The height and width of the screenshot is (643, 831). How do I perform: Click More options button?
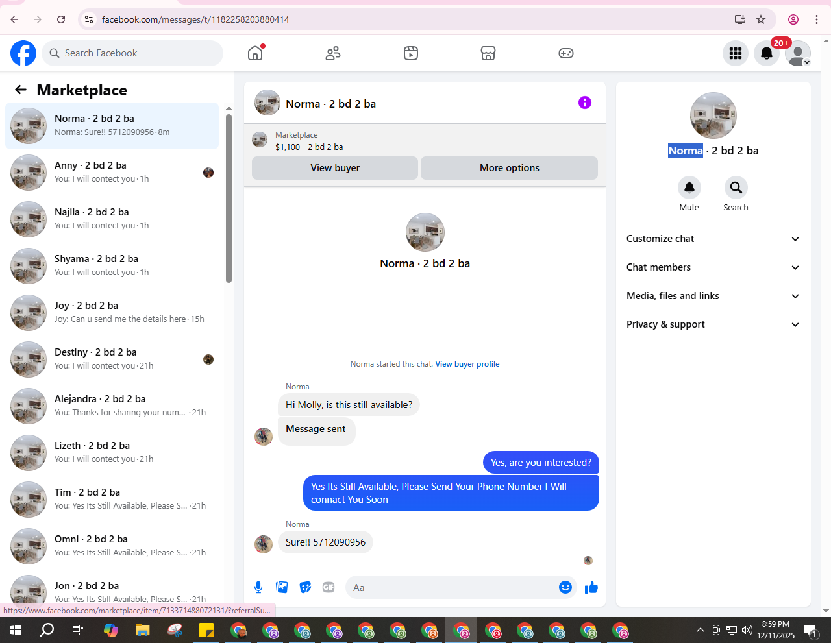click(510, 168)
